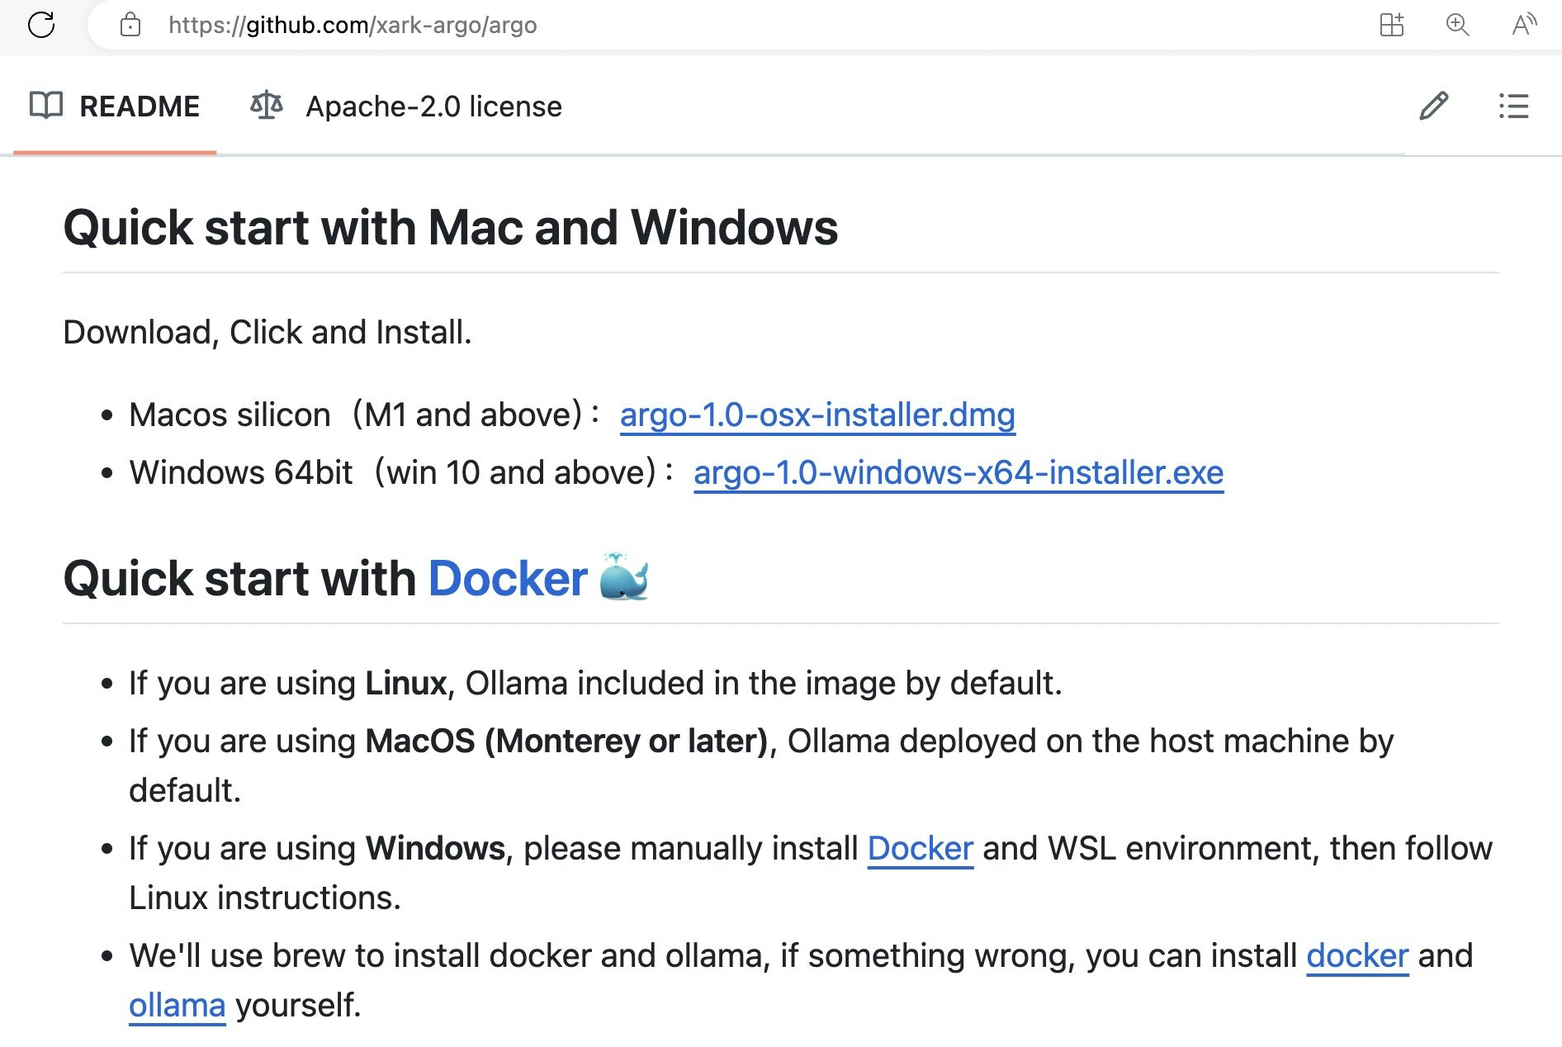Viewport: 1562px width, 1047px height.
Task: Follow the lowercase docker install link
Action: 1357,955
